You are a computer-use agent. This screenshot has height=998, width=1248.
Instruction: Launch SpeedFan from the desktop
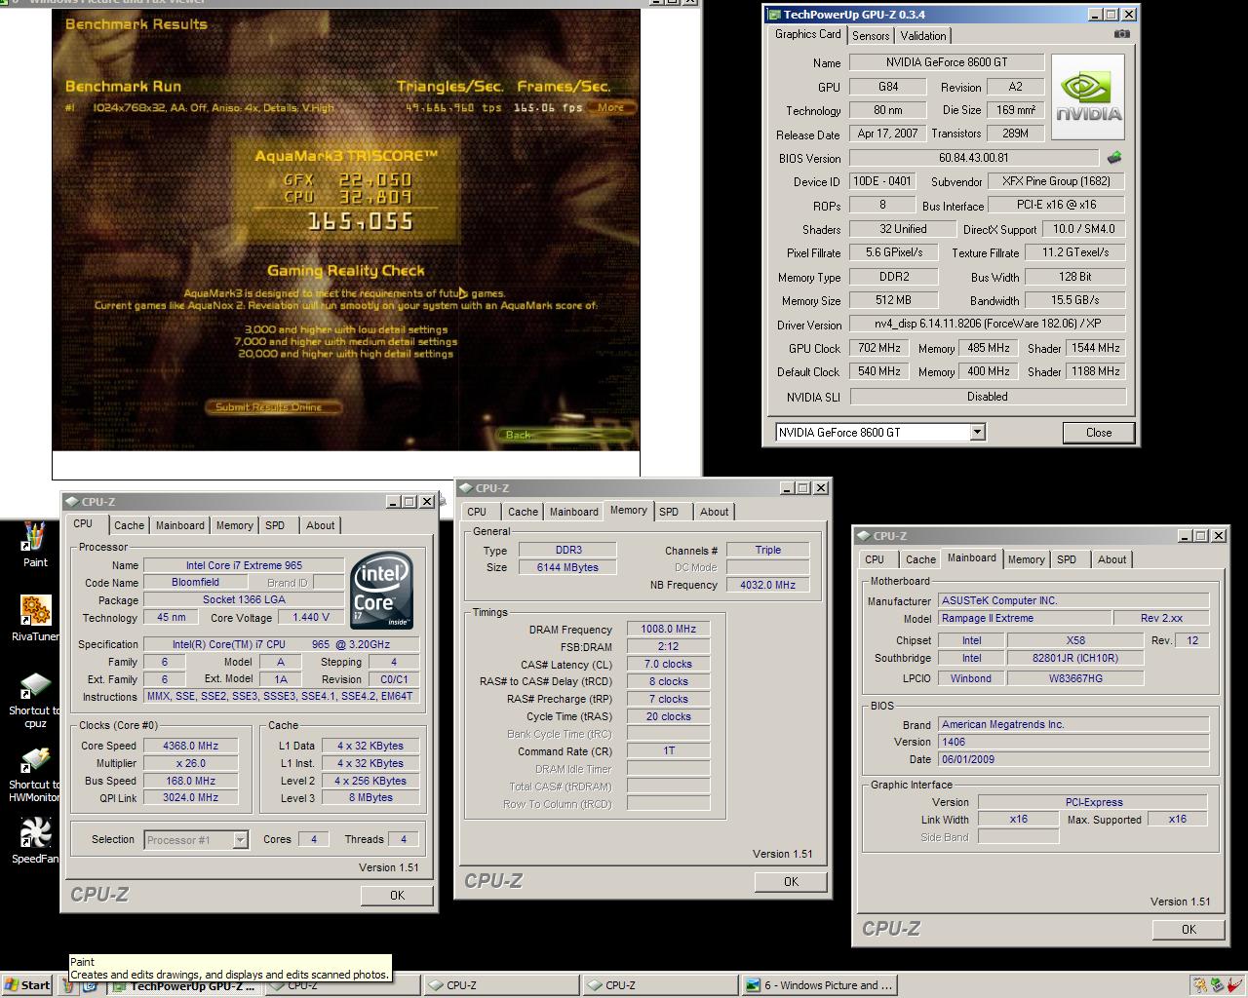point(35,841)
